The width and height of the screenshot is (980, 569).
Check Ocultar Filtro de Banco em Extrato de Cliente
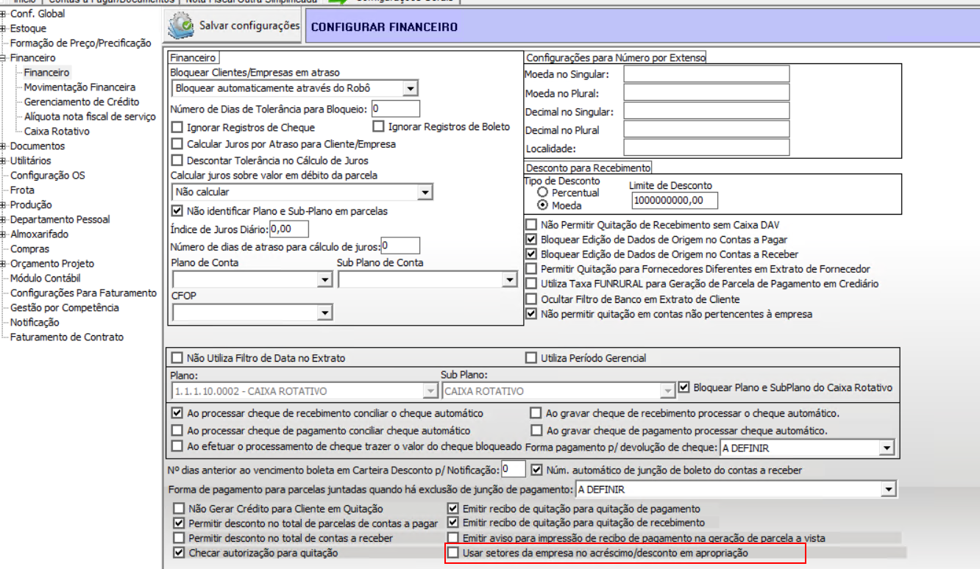tap(530, 299)
